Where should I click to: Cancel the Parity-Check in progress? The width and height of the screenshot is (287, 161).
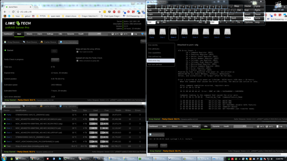55,60
